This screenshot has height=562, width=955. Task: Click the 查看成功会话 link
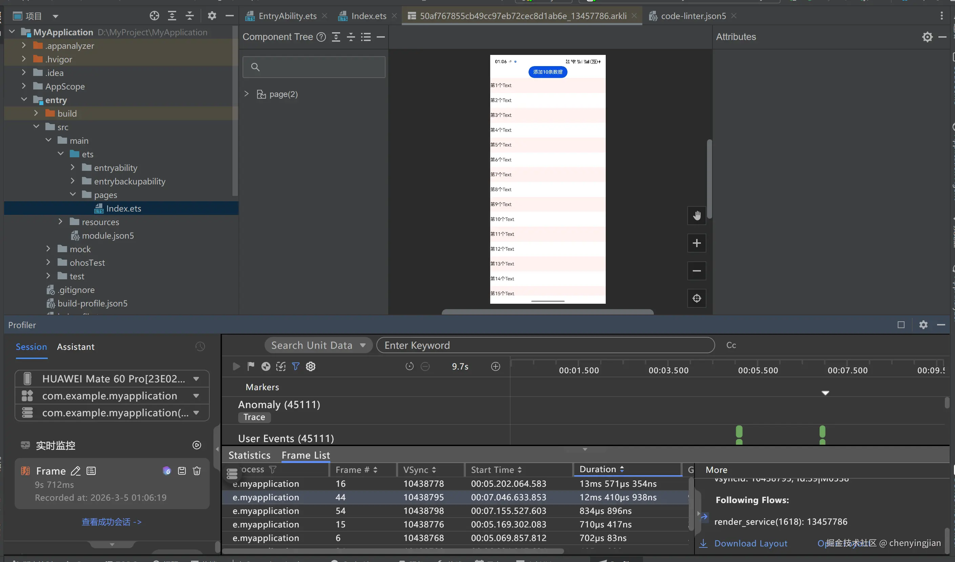pos(111,522)
